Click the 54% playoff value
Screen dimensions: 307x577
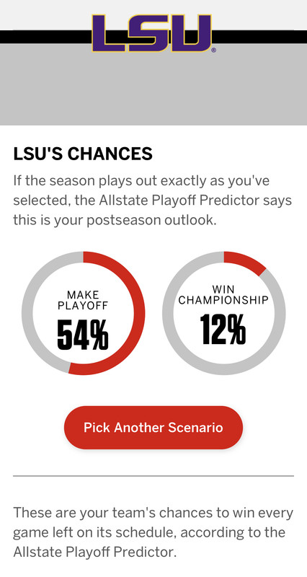83,335
